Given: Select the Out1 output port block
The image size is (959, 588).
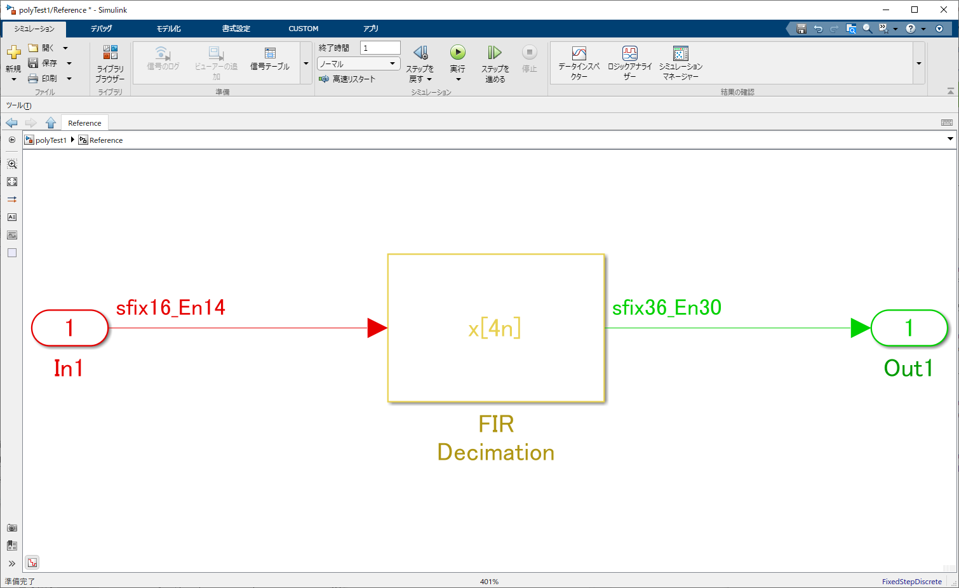Looking at the screenshot, I should tap(909, 328).
